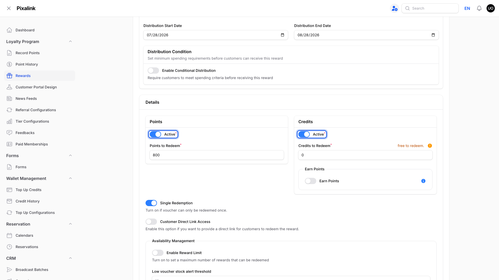The image size is (499, 280).
Task: Open Top Up Configurations link
Action: point(40,213)
